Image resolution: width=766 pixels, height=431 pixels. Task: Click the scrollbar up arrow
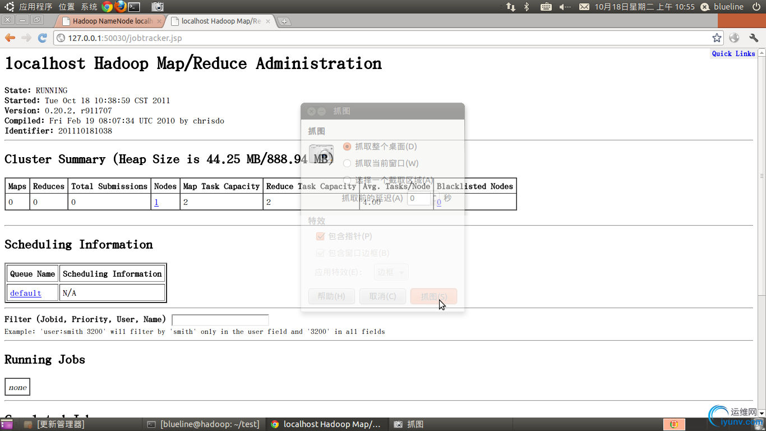coord(762,53)
